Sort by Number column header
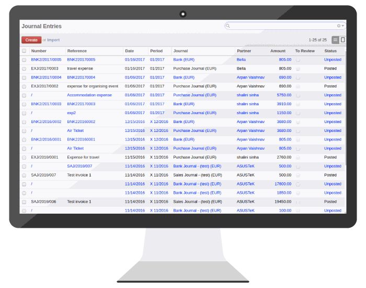366x288 pixels. click(x=39, y=51)
